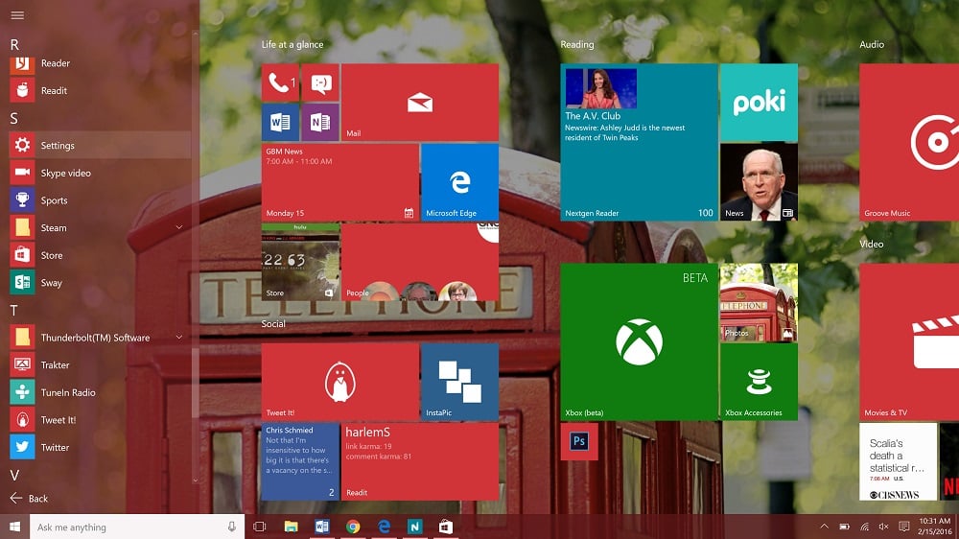Open the taskbar clock and date

[x=935, y=527]
